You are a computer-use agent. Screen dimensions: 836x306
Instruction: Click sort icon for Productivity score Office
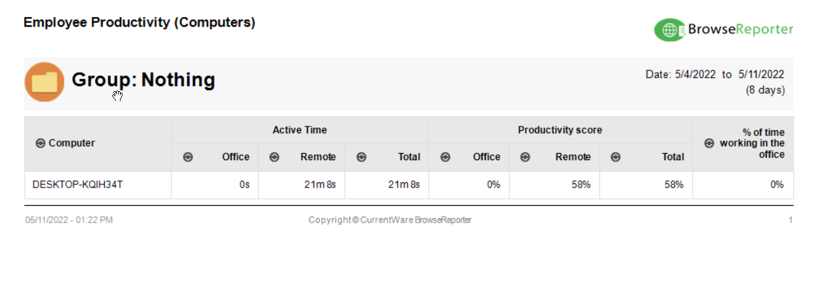[445, 157]
